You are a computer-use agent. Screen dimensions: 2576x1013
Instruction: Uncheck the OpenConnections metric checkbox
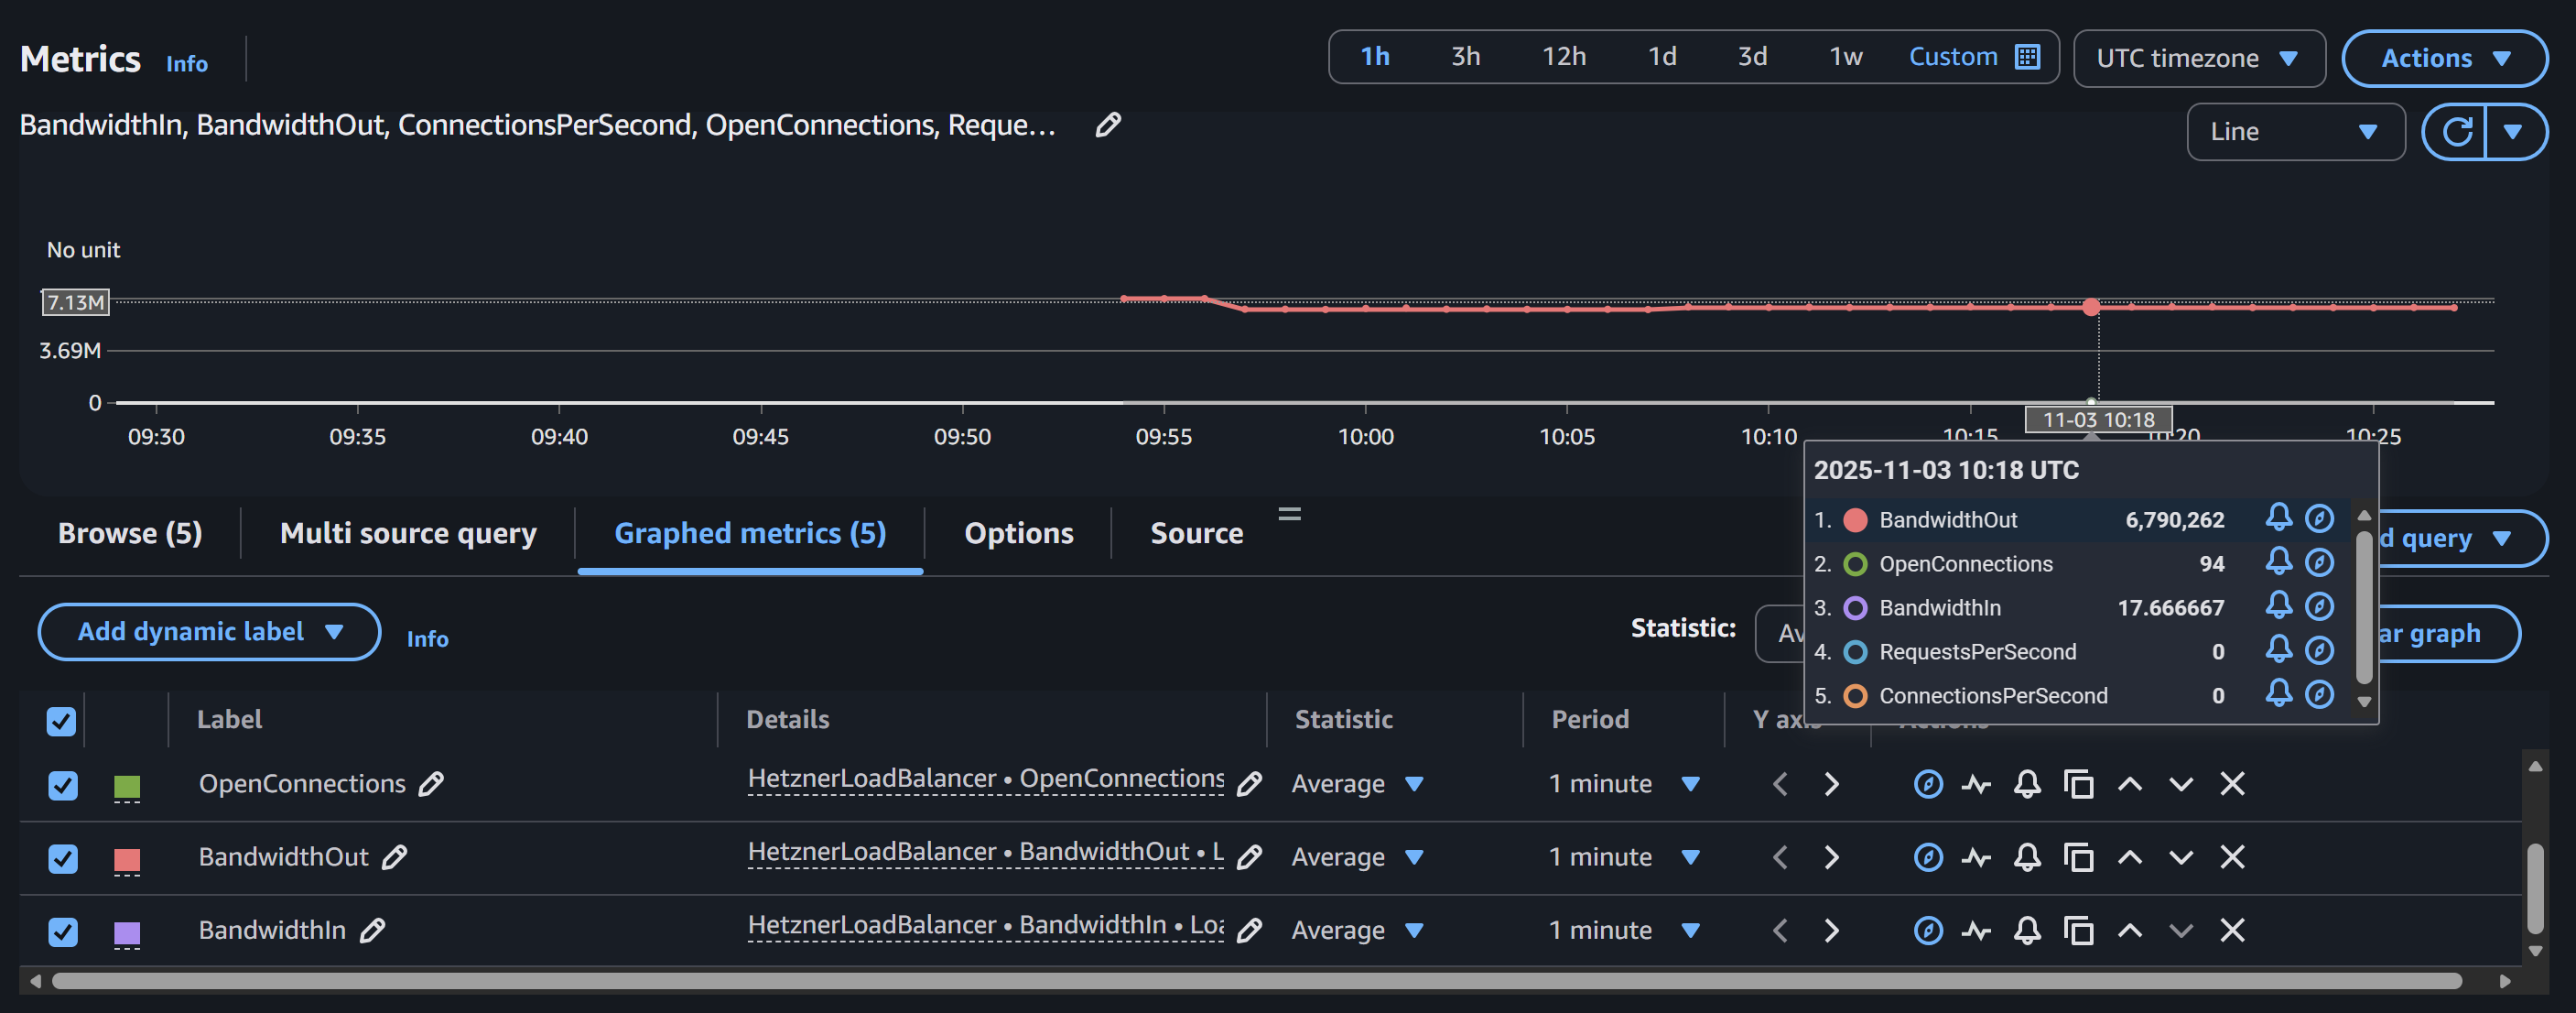63,786
